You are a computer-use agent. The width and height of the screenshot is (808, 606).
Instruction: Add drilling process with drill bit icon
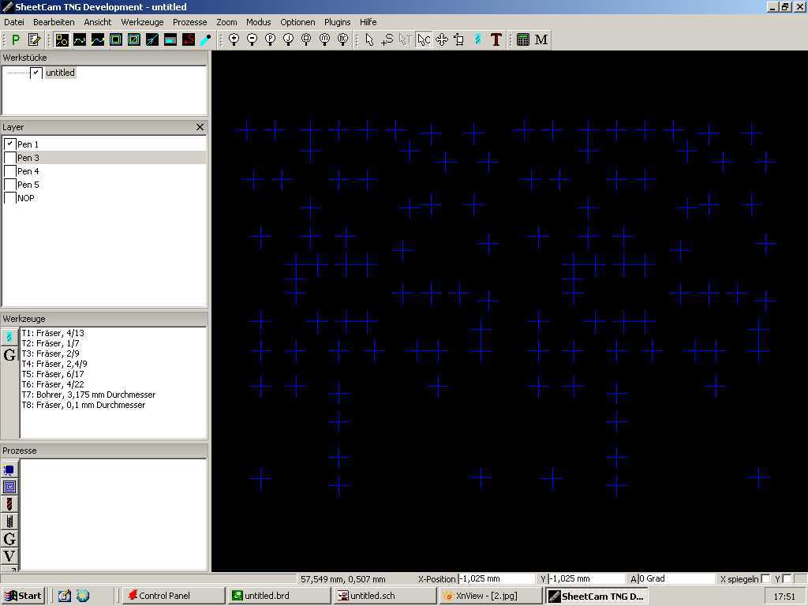coord(9,504)
